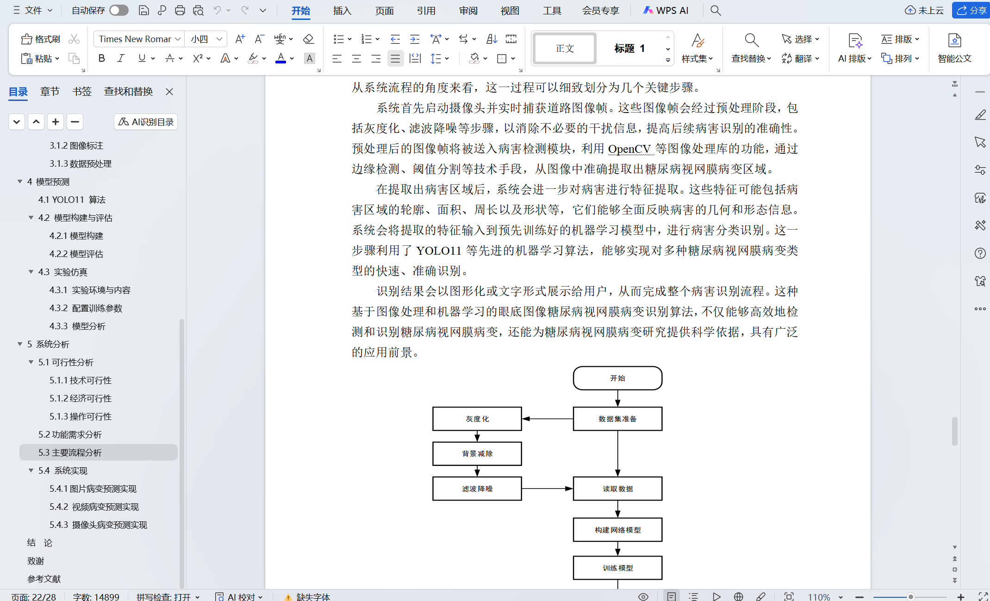Align text to the right
This screenshot has width=990, height=601.
(x=376, y=58)
